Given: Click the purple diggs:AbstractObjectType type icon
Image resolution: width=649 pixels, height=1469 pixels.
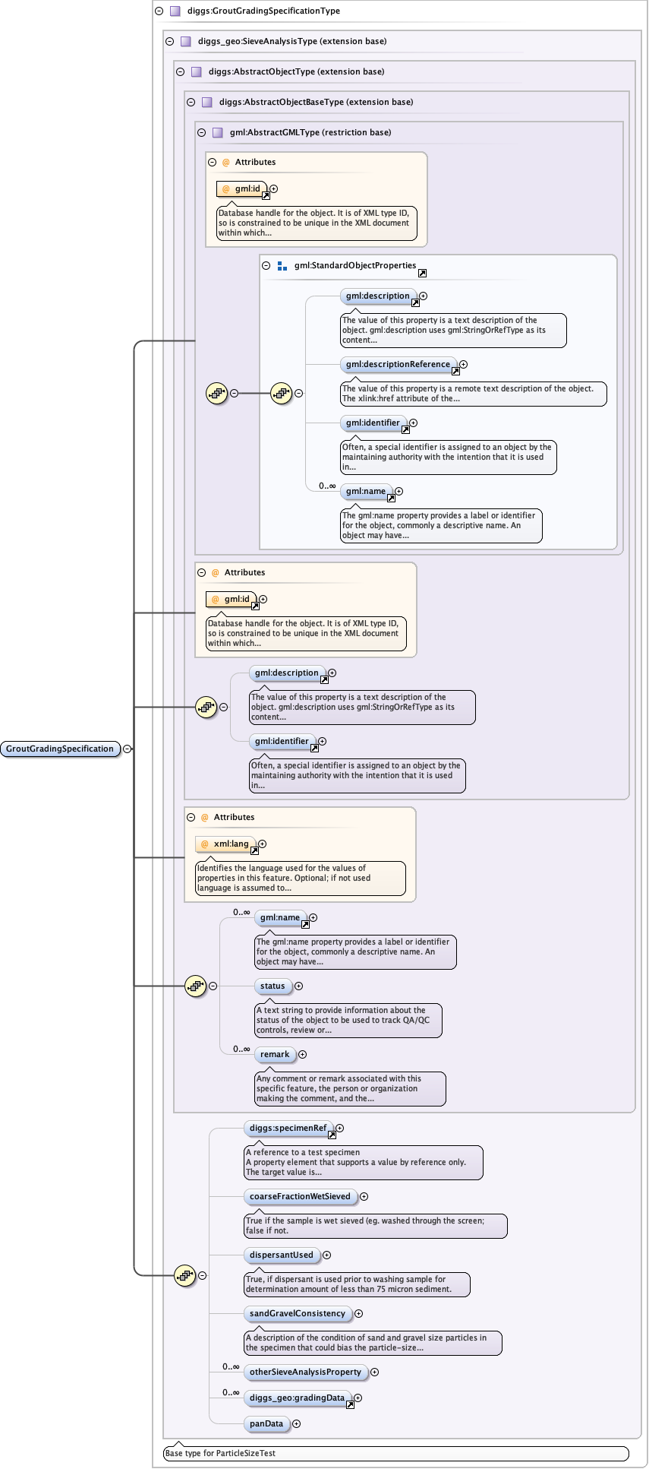Looking at the screenshot, I should 196,72.
